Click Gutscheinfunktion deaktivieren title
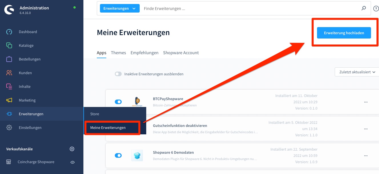Image resolution: width=379 pixels, height=174 pixels. coord(180,126)
